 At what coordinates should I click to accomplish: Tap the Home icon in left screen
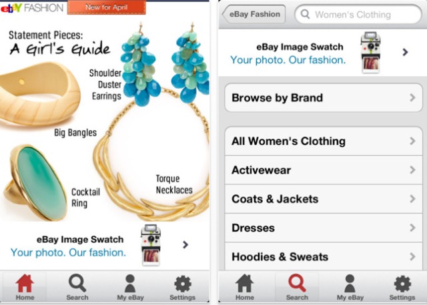(x=25, y=284)
